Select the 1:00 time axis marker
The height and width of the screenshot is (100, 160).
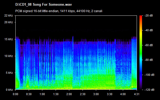pos(42,94)
